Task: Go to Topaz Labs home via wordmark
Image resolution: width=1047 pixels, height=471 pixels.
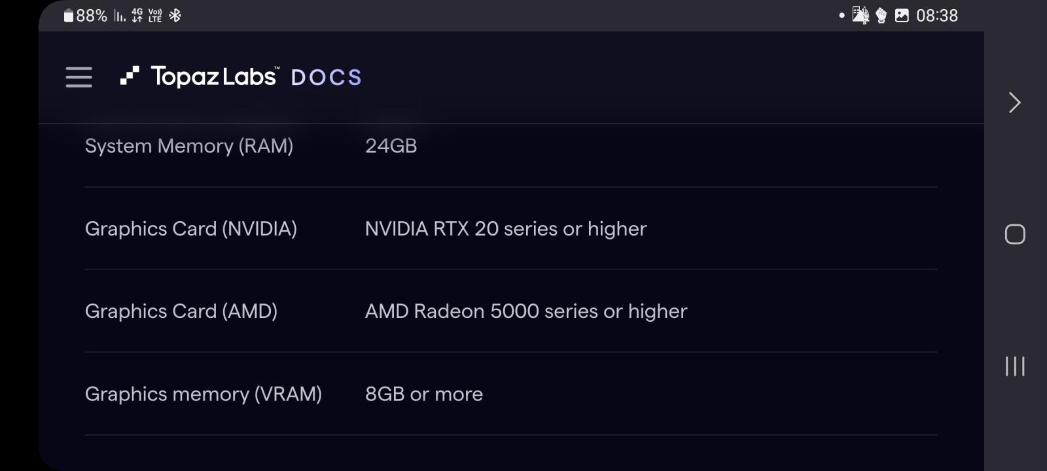Action: pyautogui.click(x=215, y=77)
